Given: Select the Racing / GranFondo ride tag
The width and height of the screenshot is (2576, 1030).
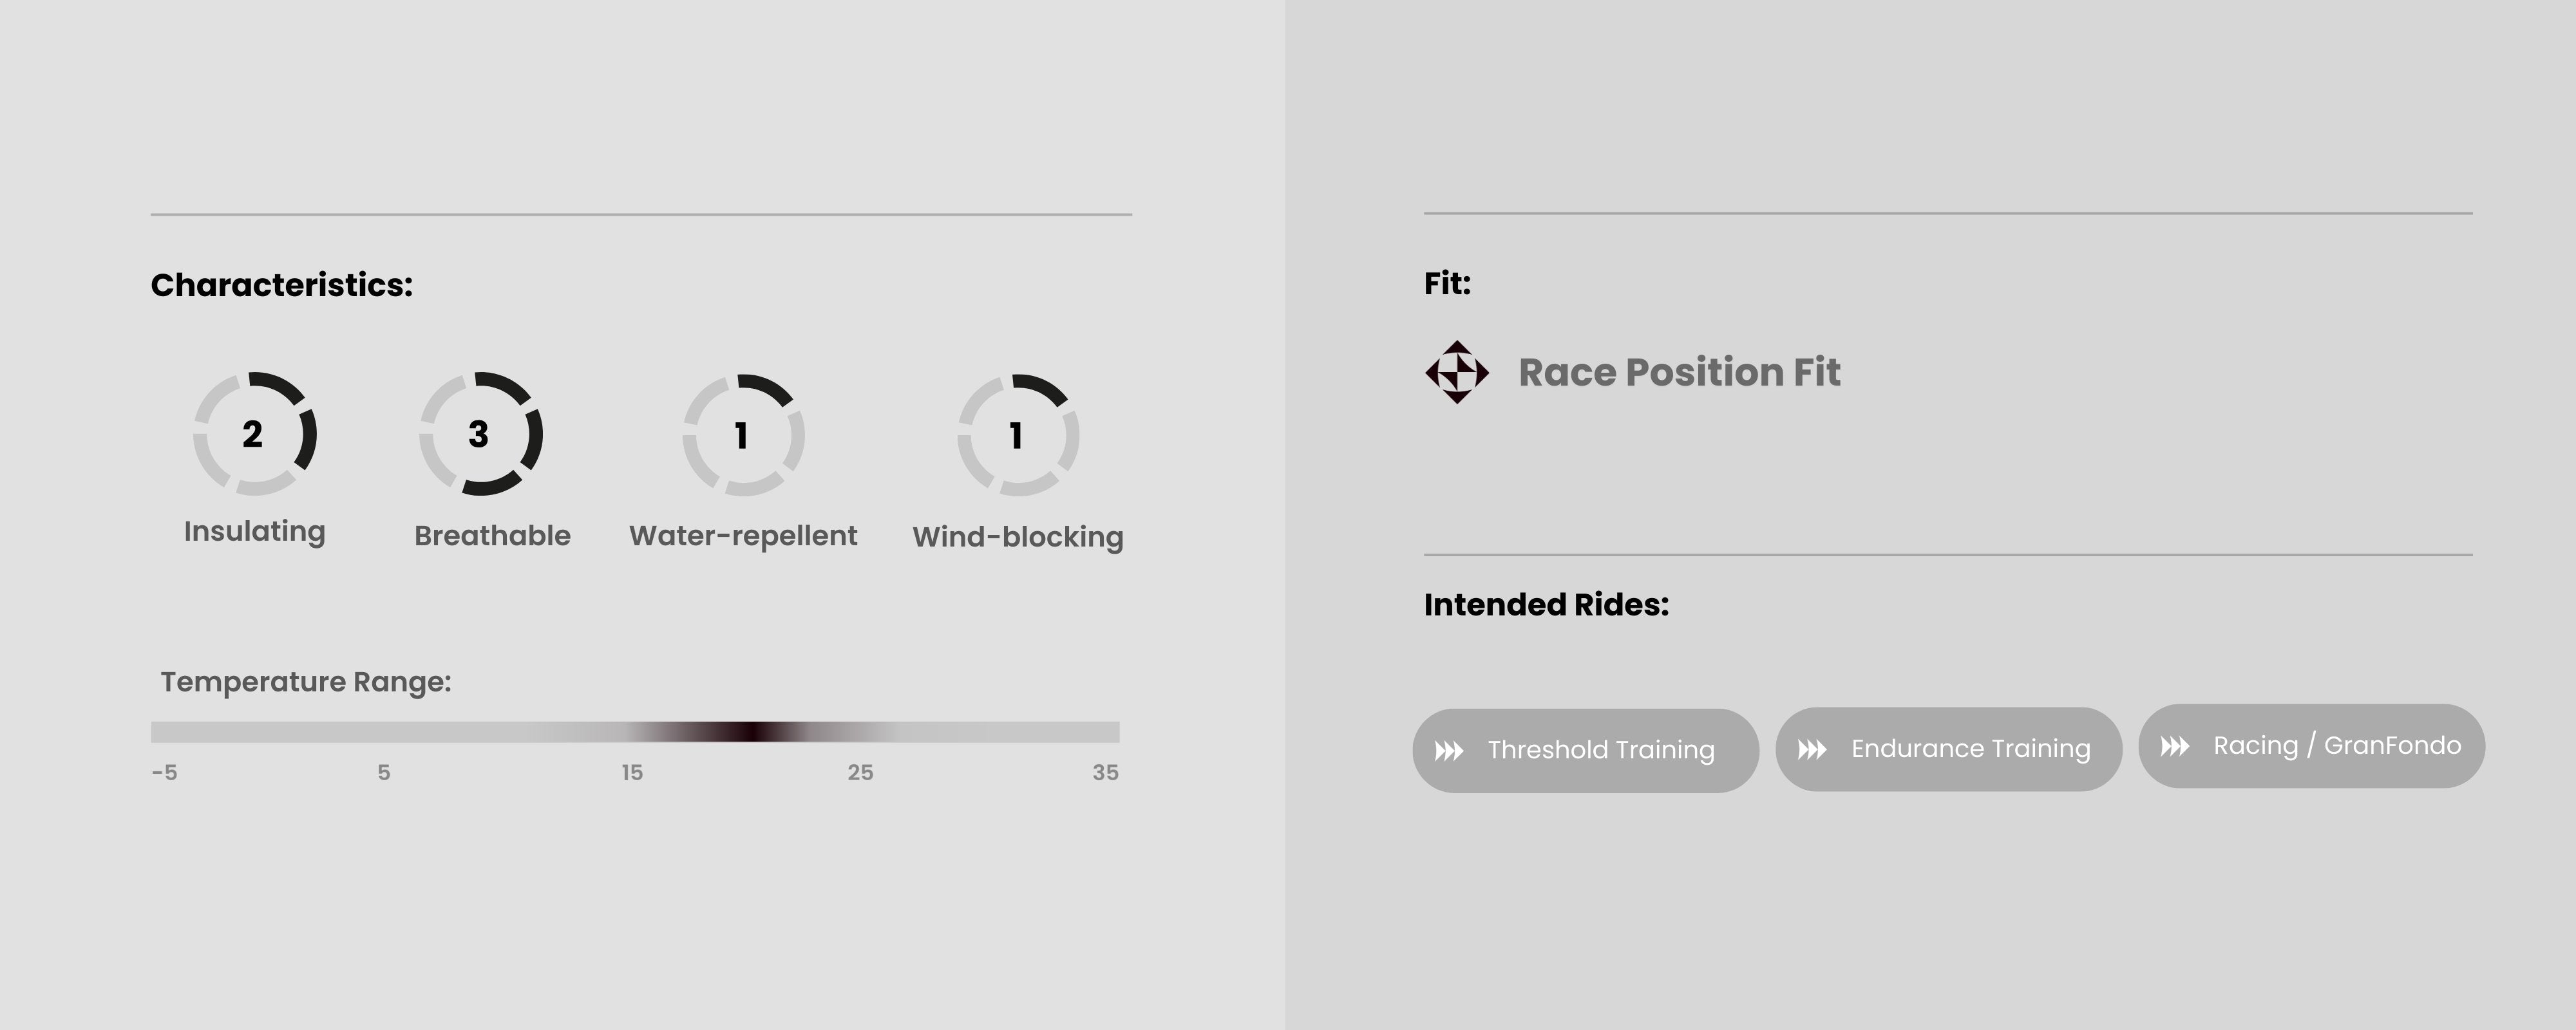Looking at the screenshot, I should coord(2311,746).
